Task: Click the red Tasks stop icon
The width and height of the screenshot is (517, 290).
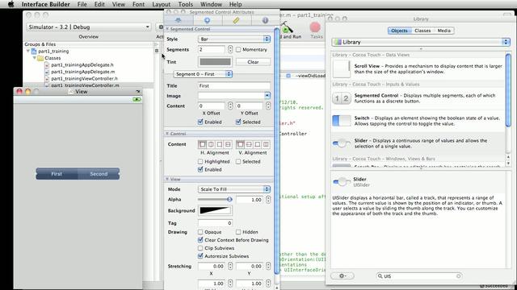Action: pos(315,27)
